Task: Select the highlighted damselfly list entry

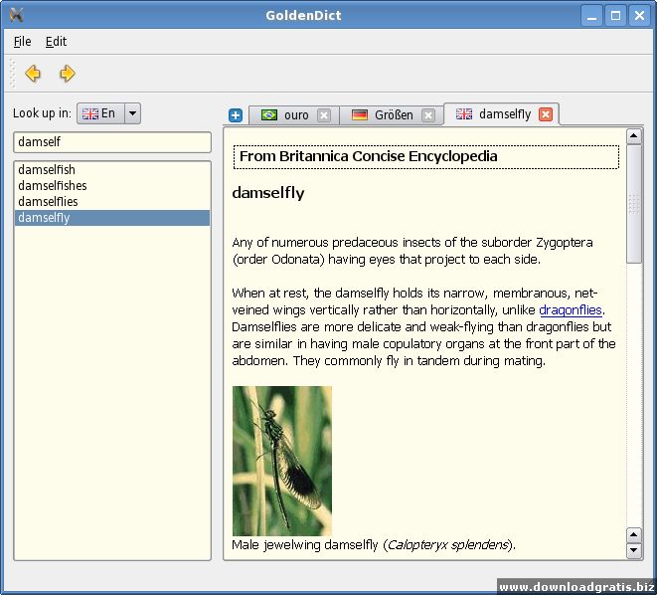Action: point(112,218)
